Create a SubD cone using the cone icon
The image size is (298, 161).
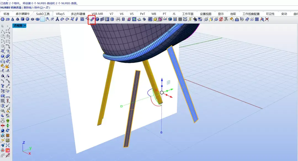[x=12, y=19]
